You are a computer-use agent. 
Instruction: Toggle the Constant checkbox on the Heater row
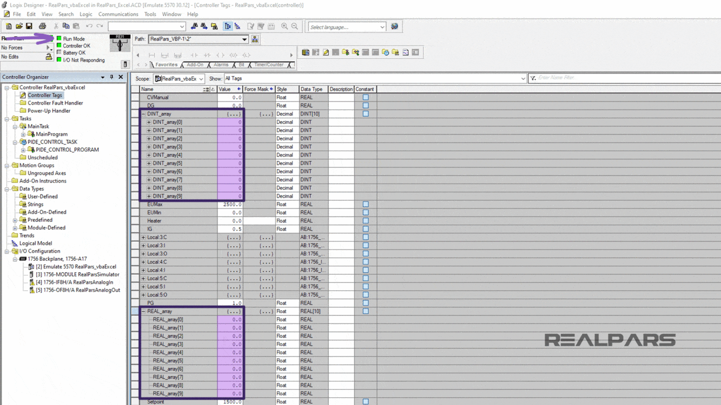pos(365,220)
